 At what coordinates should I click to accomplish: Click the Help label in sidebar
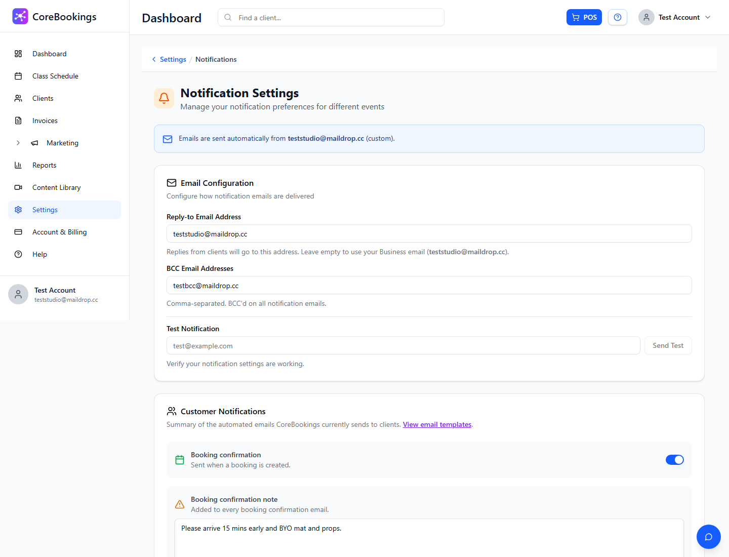pyautogui.click(x=39, y=254)
